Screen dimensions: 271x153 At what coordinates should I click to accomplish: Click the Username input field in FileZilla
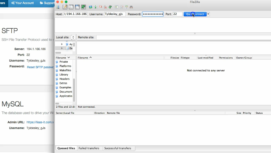pyautogui.click(x=115, y=14)
